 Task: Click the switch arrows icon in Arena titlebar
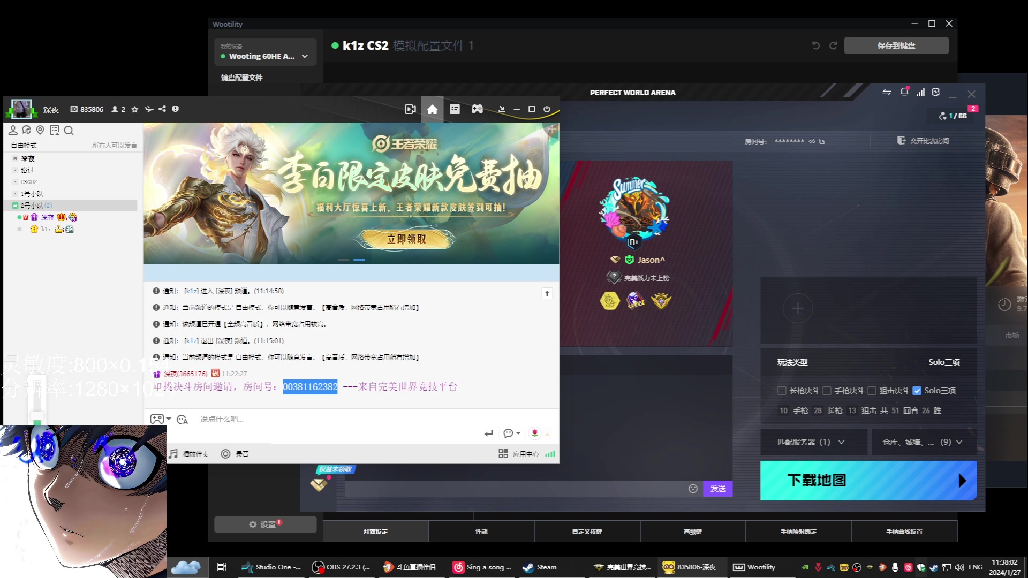(887, 92)
